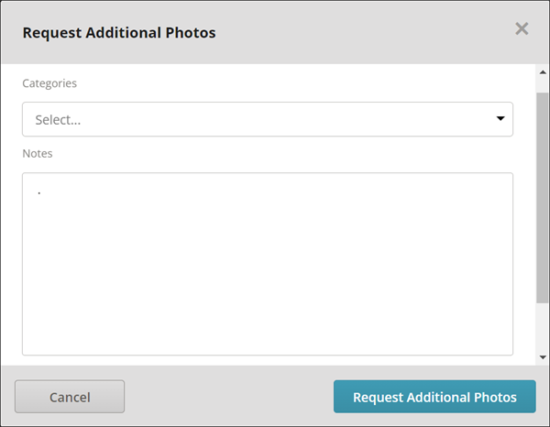The width and height of the screenshot is (550, 427).
Task: Click the black caret triangle in Categories
Action: click(500, 118)
